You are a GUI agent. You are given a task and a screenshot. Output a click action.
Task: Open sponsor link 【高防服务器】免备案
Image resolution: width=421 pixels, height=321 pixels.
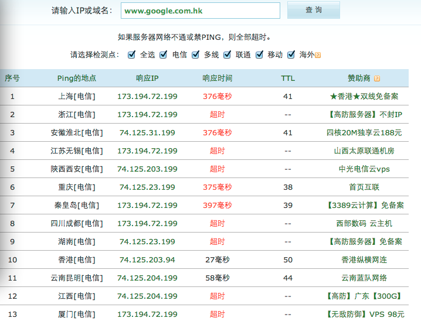[x=364, y=241]
